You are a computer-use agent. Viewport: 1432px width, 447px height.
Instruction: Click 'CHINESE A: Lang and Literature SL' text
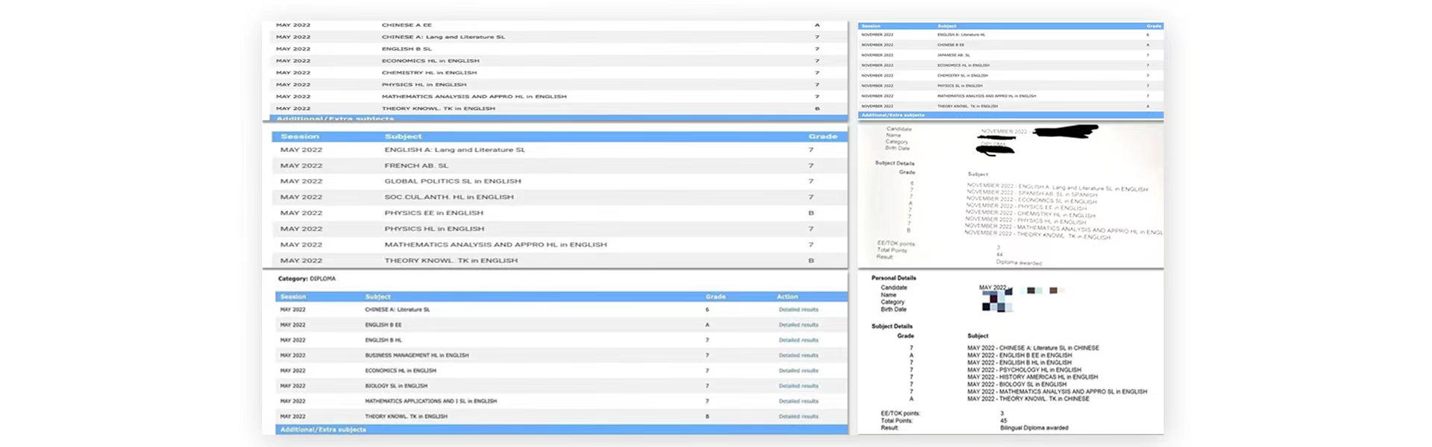(x=443, y=37)
